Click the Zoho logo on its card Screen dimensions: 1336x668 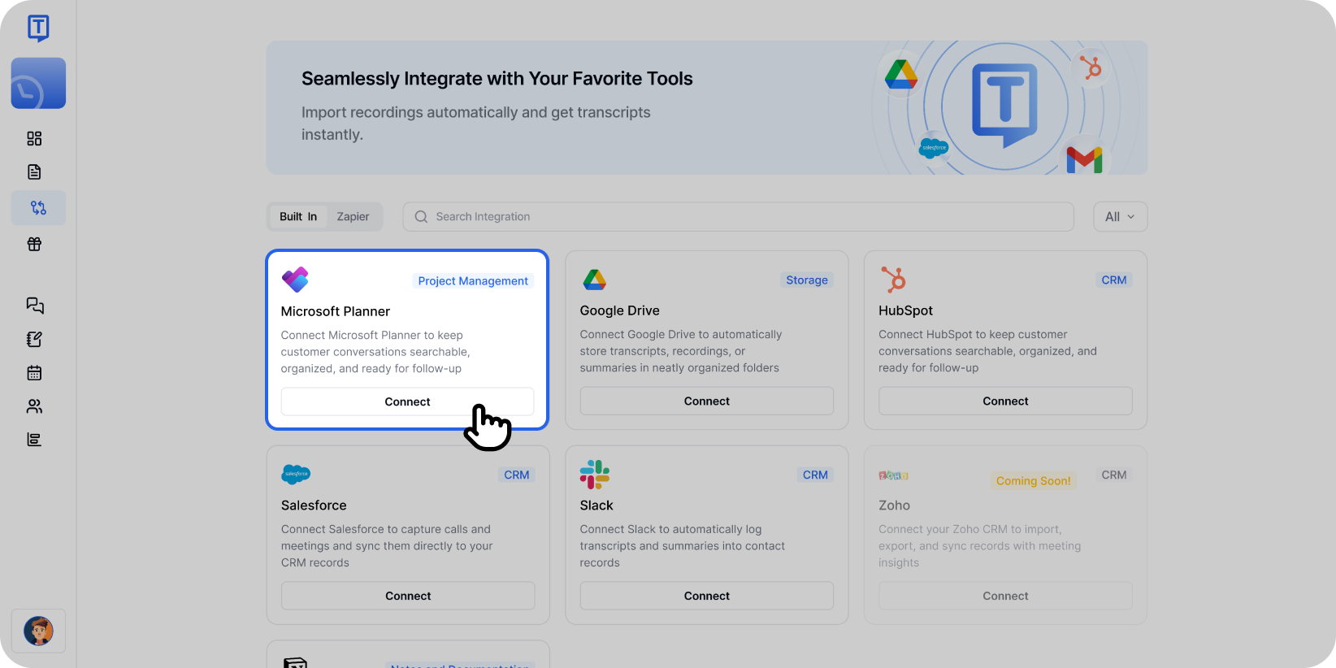[893, 475]
